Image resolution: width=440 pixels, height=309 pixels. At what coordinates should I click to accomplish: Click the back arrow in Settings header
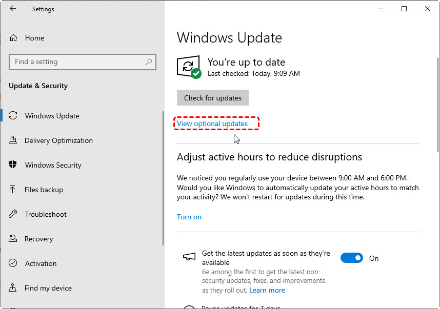[13, 9]
